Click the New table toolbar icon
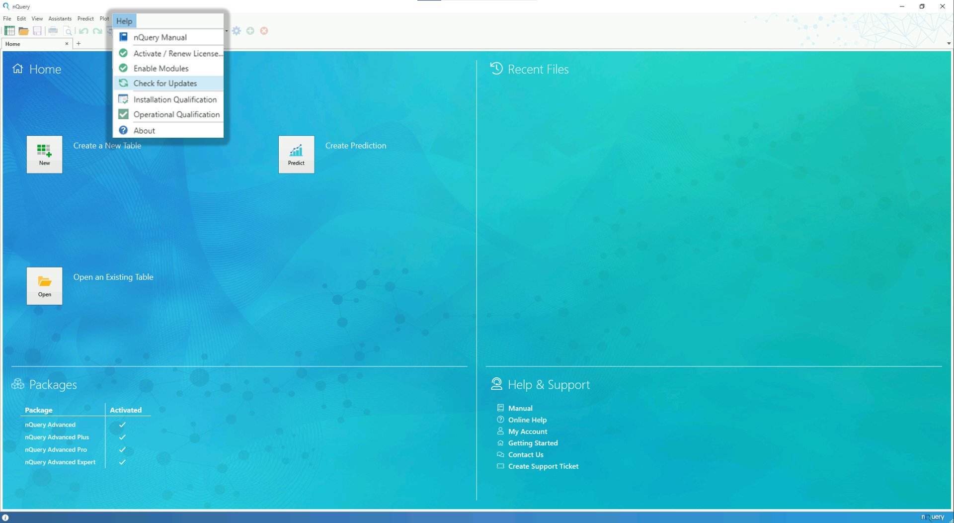This screenshot has height=523, width=954. (x=9, y=31)
